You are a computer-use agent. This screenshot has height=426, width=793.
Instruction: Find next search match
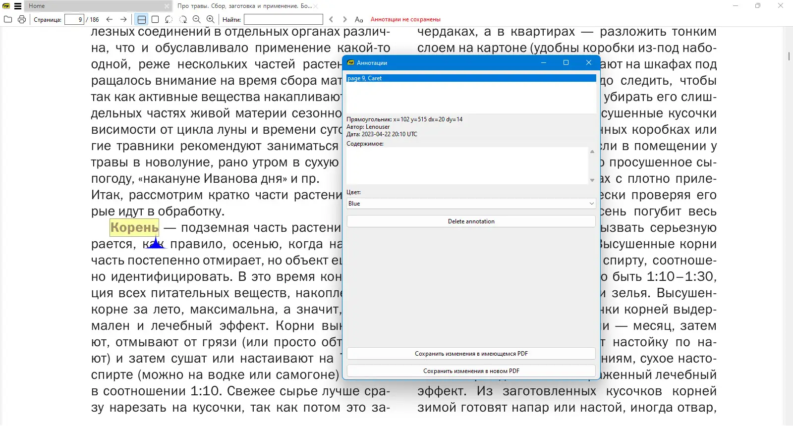coord(345,19)
